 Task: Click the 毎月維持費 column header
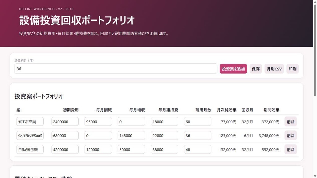click(x=168, y=110)
